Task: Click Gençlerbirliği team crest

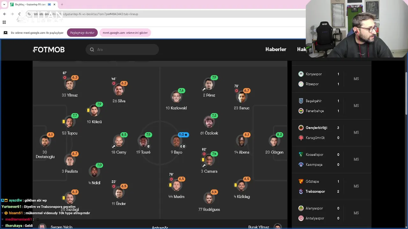Action: [301, 128]
